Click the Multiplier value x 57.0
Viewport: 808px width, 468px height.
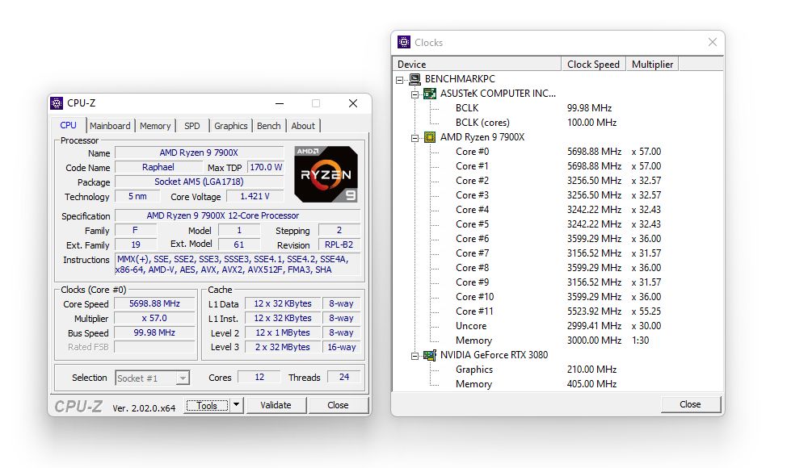pos(154,318)
